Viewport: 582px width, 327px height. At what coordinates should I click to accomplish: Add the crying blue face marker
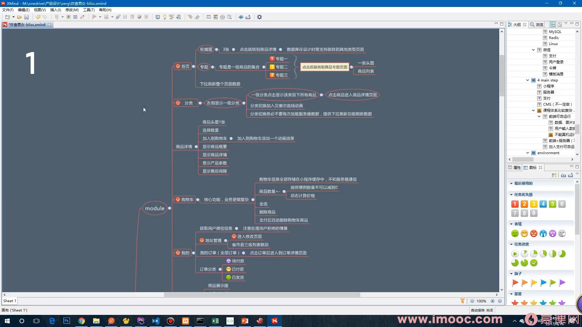(x=543, y=233)
